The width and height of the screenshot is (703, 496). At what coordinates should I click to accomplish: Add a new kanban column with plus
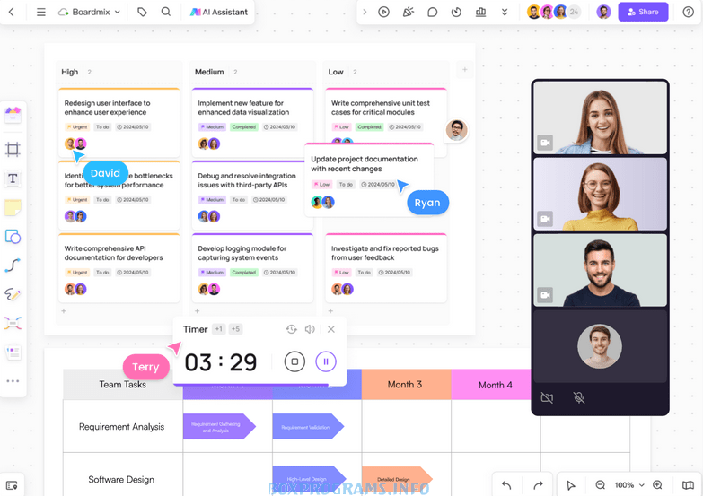[x=465, y=69]
